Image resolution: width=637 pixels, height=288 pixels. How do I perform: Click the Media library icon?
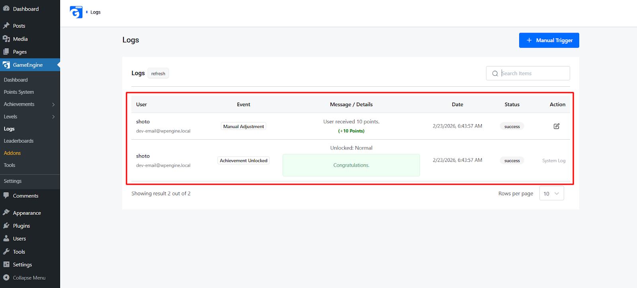6,39
